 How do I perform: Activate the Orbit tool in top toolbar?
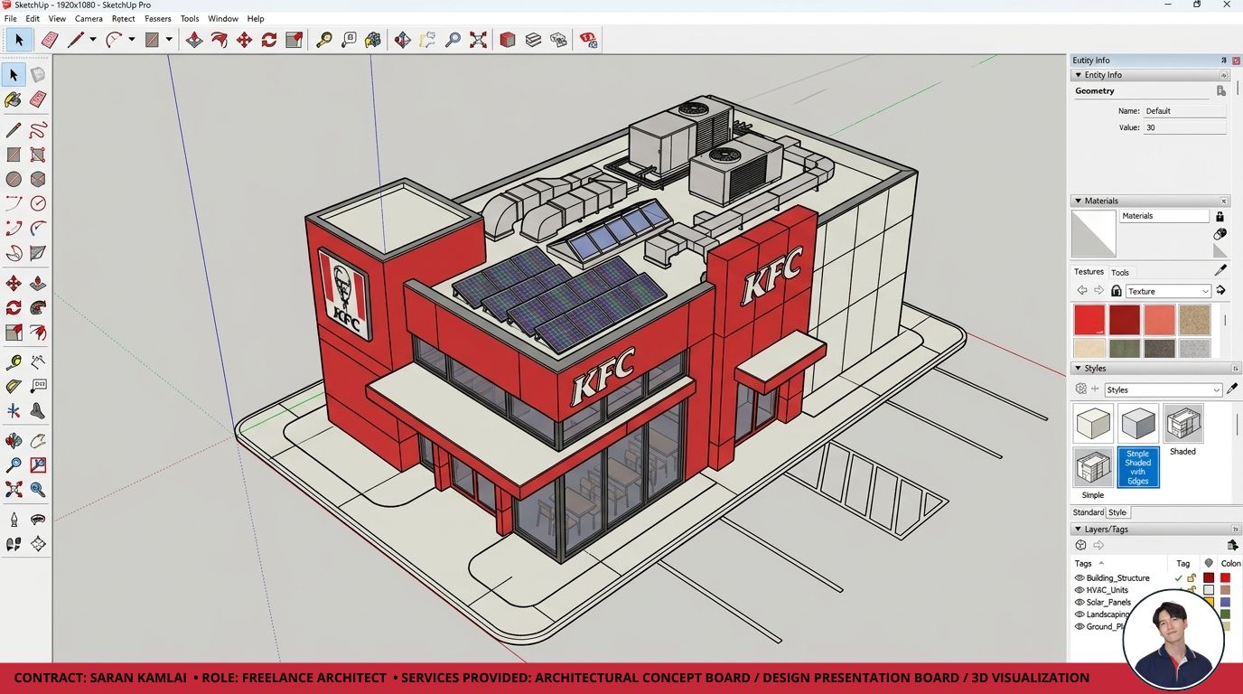pos(403,40)
